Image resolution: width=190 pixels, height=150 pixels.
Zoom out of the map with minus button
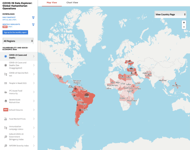(184, 27)
